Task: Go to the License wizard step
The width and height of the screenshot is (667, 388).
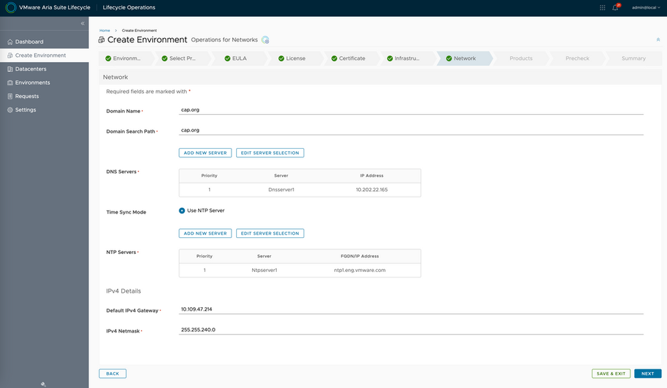Action: pos(295,58)
